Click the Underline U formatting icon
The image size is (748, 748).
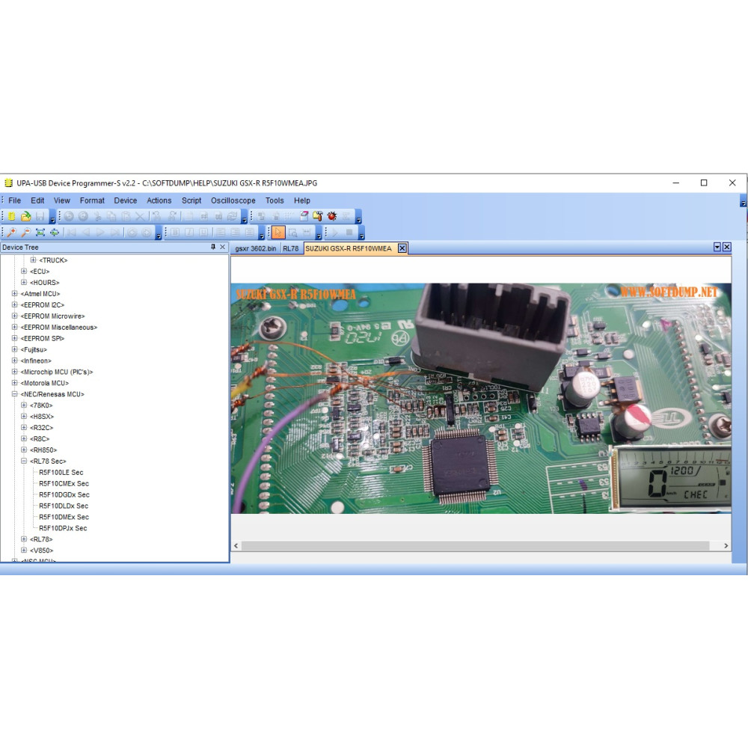click(x=203, y=233)
